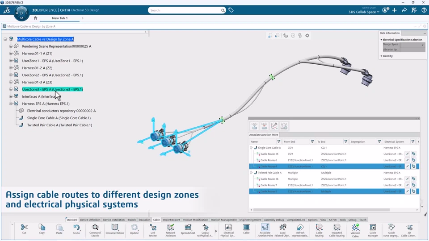Select Cable Route.16 row

pos(334,179)
